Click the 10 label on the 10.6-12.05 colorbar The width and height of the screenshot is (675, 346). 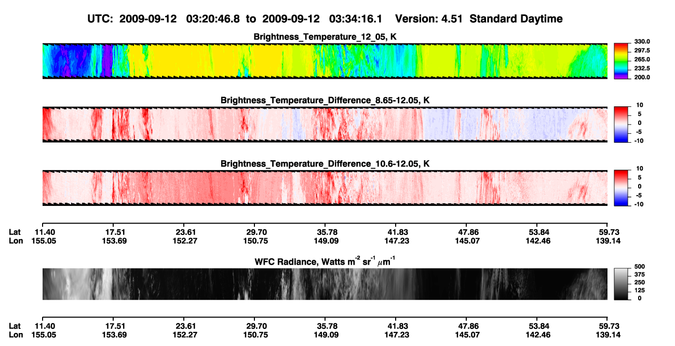(640, 169)
